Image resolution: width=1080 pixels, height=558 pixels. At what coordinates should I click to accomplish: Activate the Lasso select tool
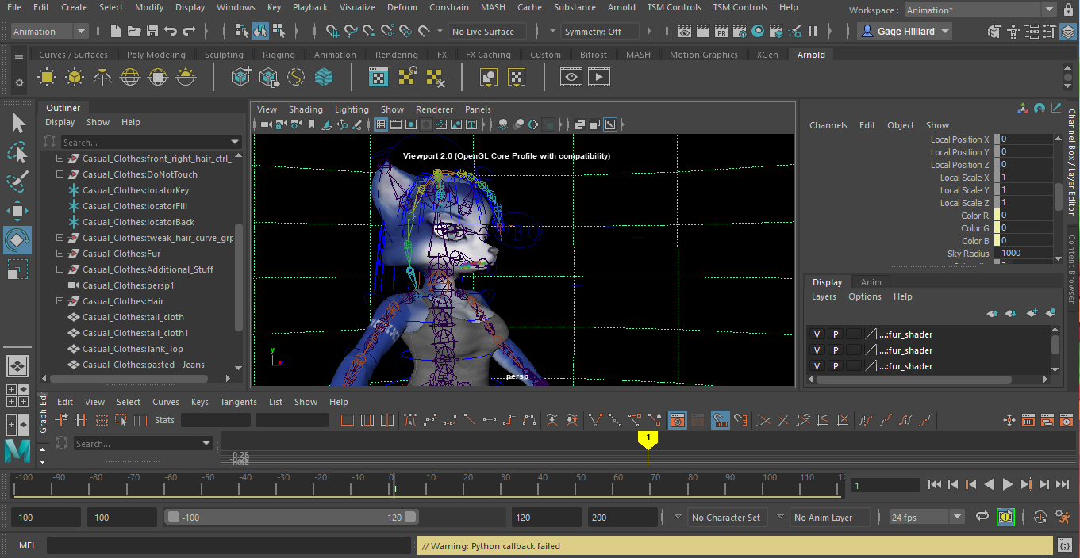(x=17, y=152)
